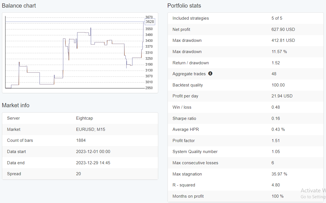Click the Profit per day label
326x203 pixels.
185,96
